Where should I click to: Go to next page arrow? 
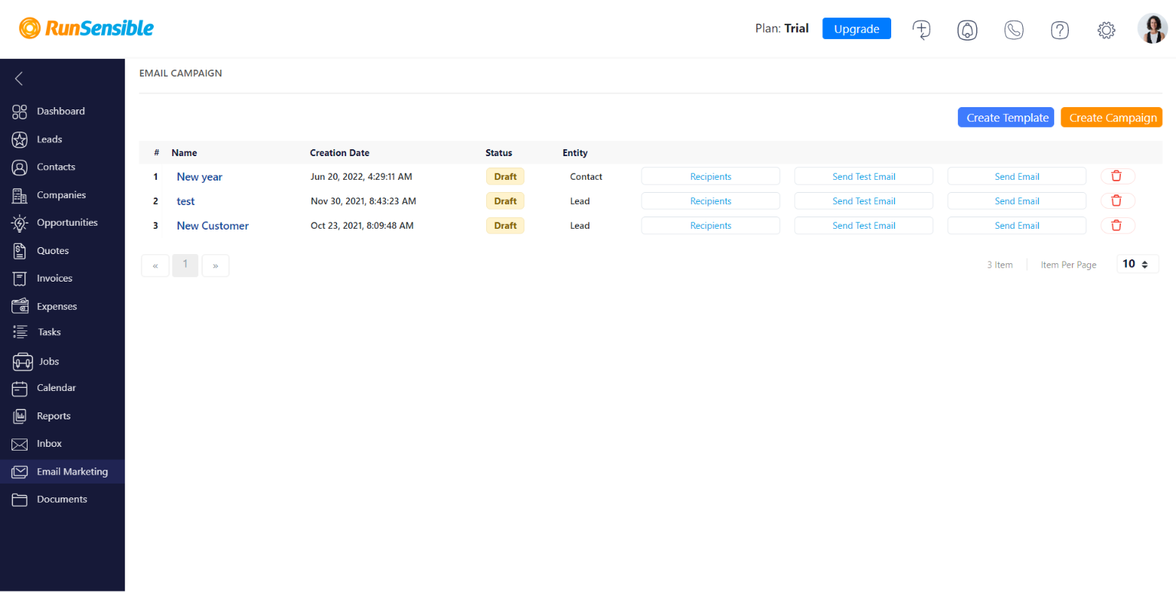(215, 266)
